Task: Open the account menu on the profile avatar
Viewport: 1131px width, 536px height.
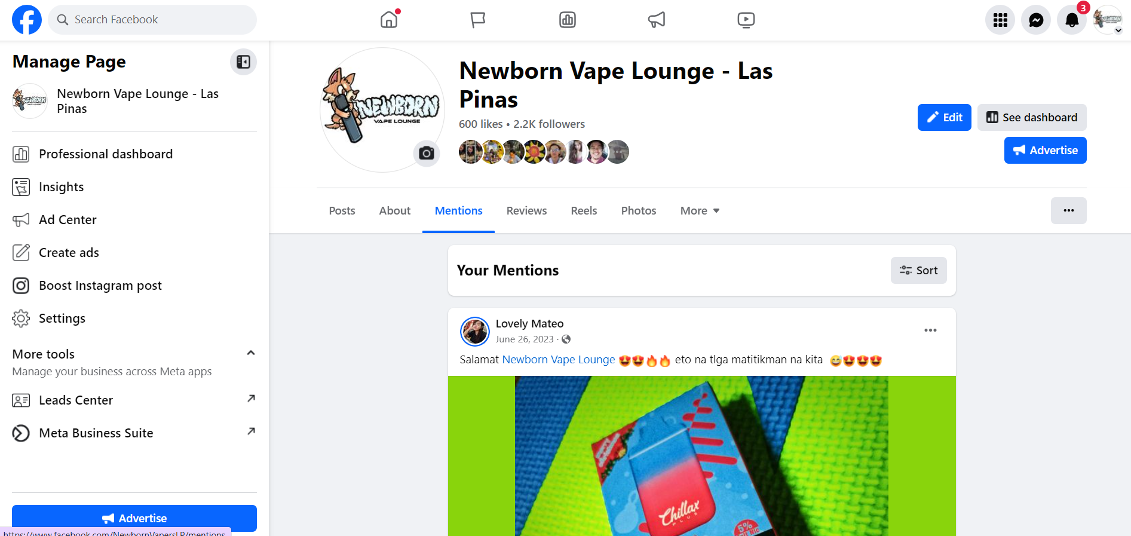Action: click(1108, 20)
